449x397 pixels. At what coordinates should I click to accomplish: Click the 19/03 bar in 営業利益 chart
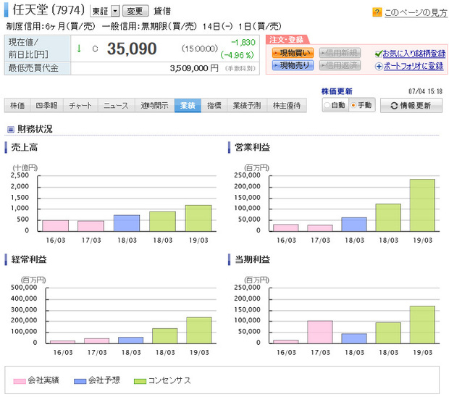[422, 205]
